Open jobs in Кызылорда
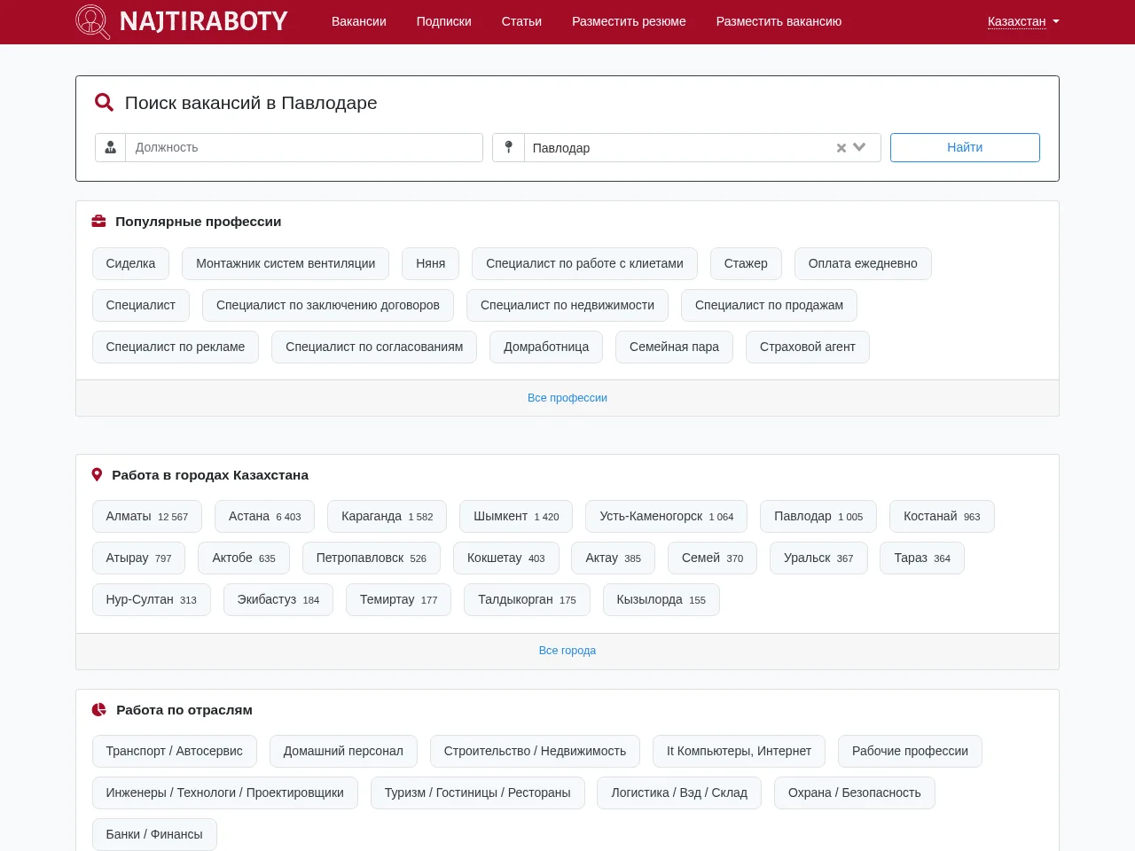Image resolution: width=1135 pixels, height=851 pixels. pyautogui.click(x=661, y=599)
